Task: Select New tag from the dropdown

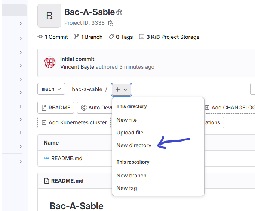Action: coord(127,188)
